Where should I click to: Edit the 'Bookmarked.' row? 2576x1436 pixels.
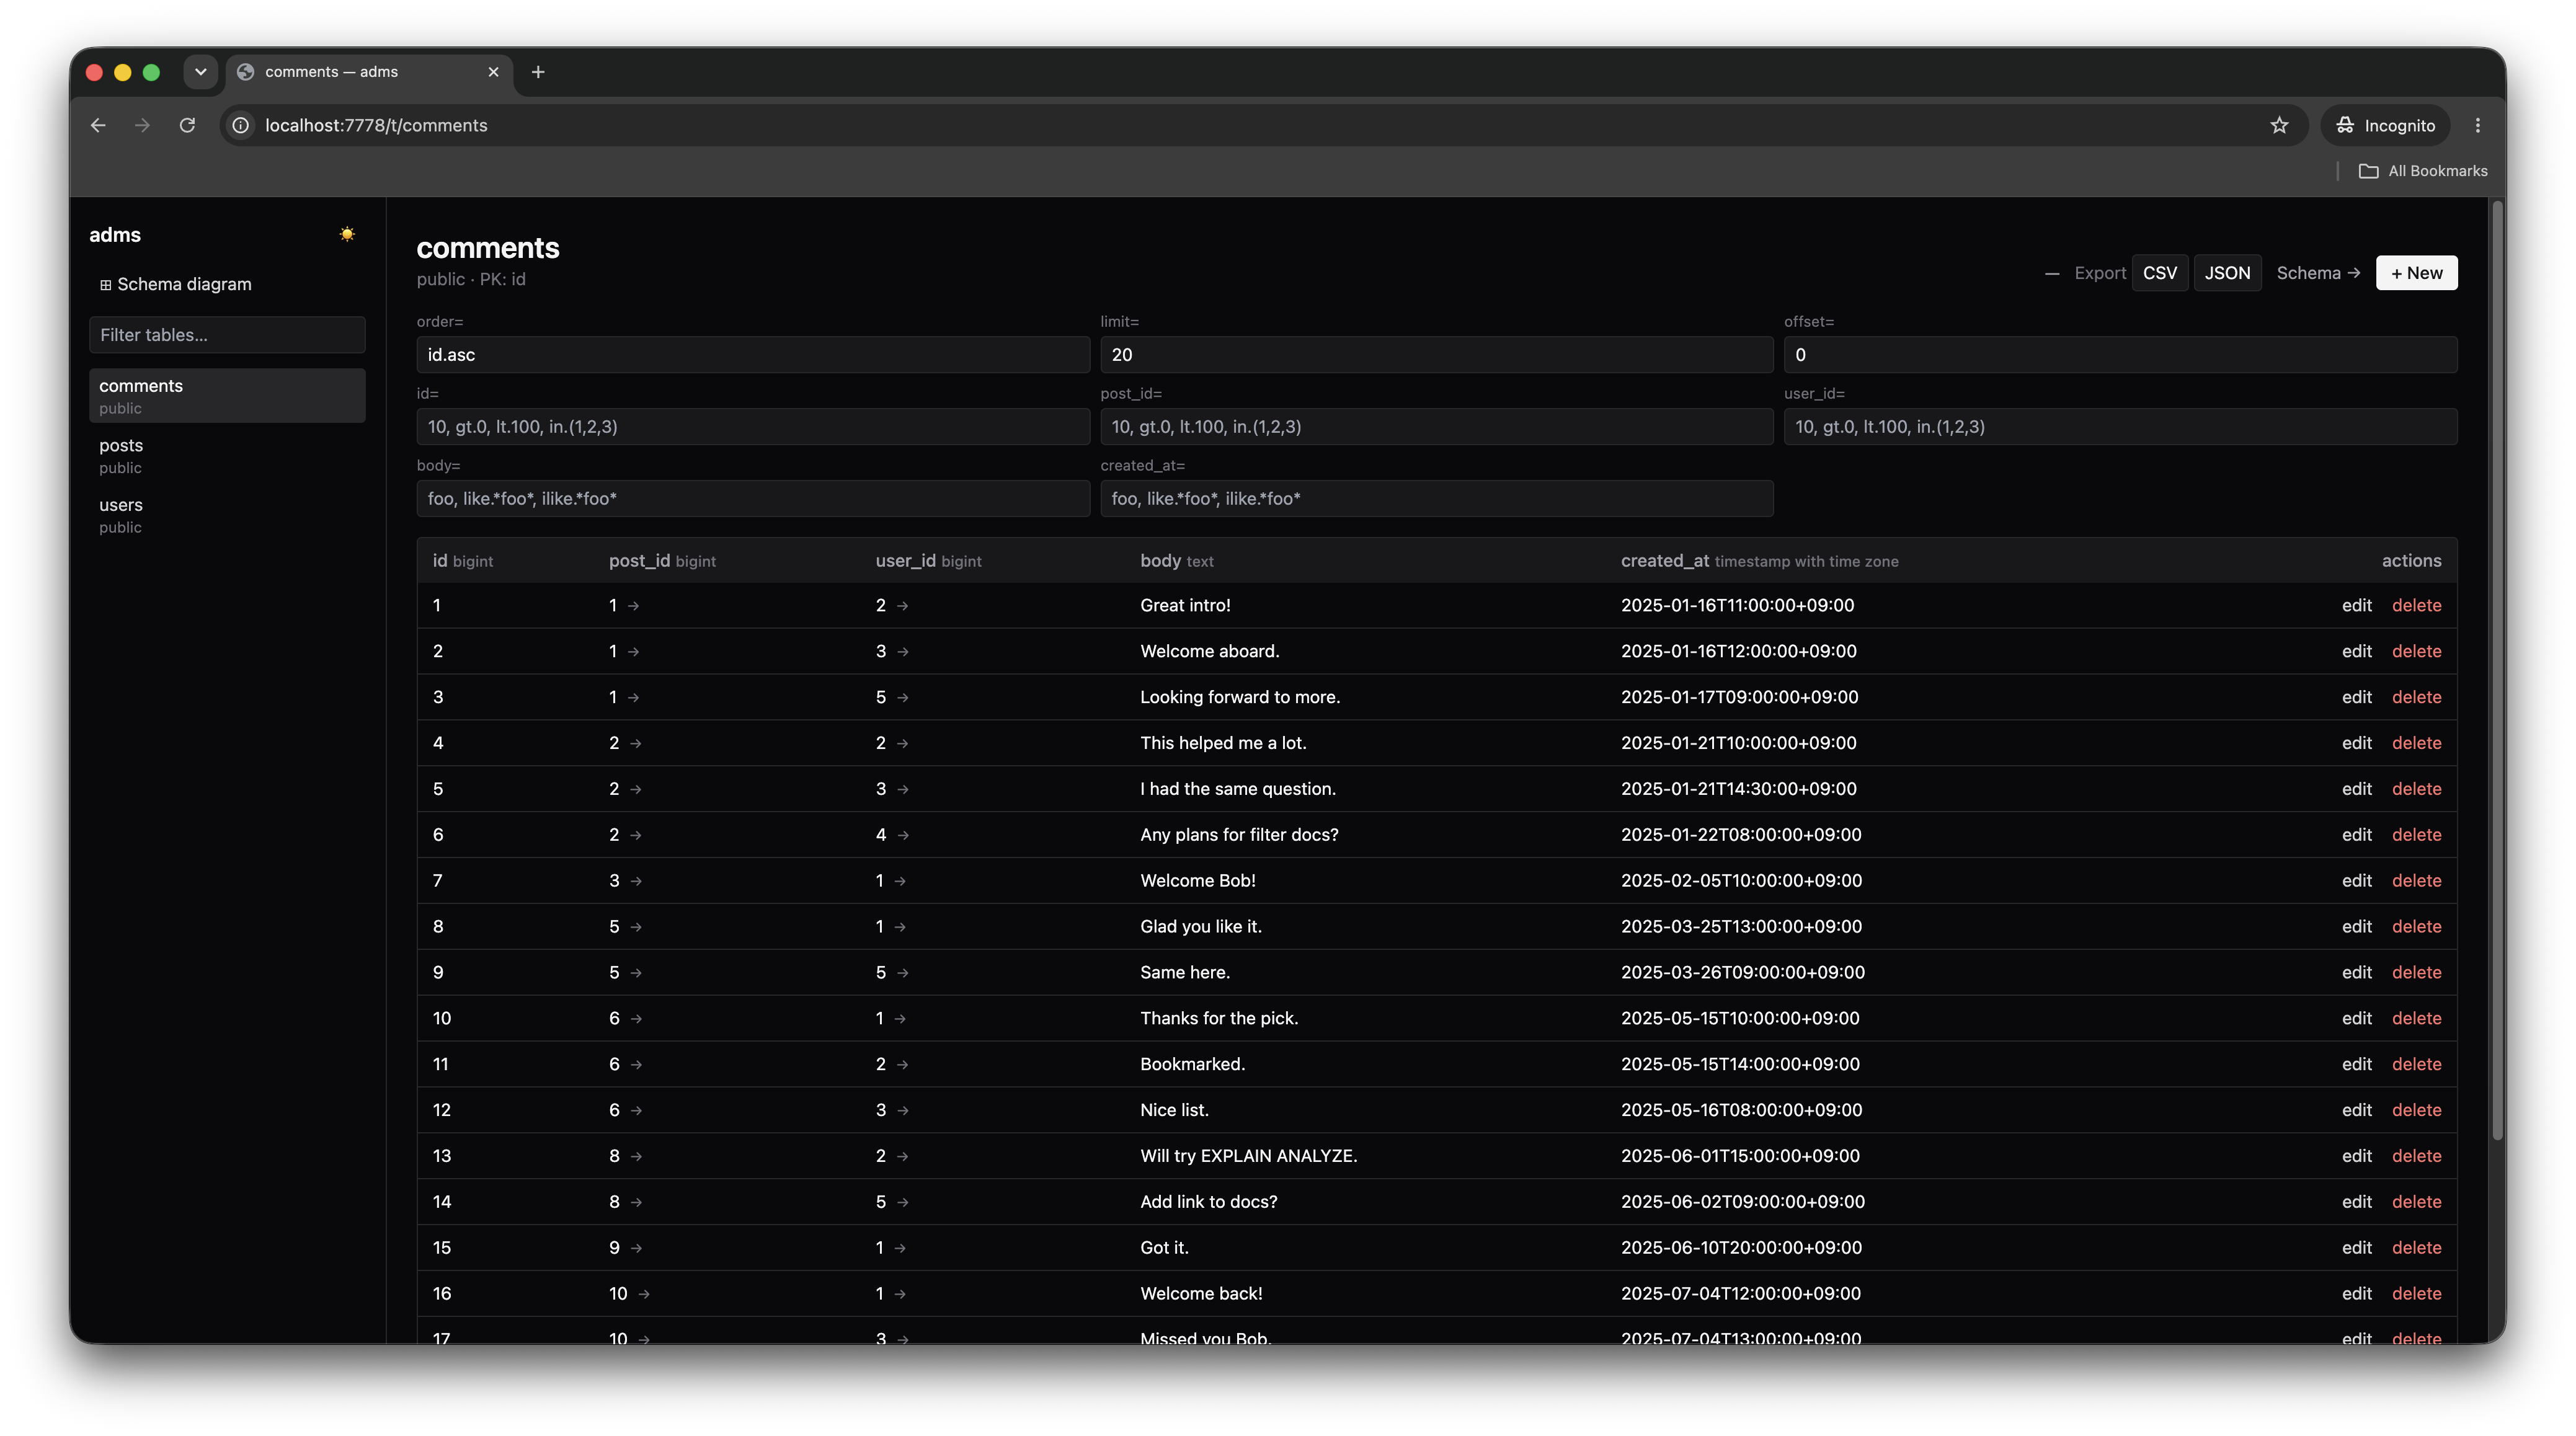2356,1064
